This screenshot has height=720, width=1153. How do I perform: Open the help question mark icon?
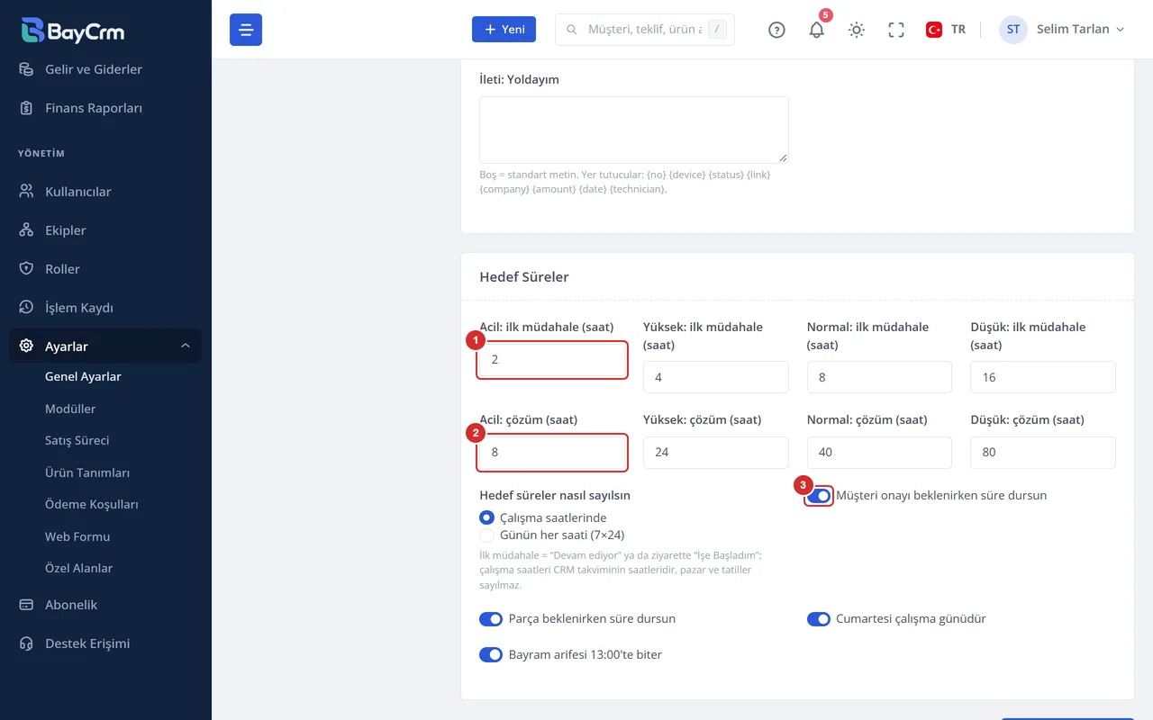(776, 30)
